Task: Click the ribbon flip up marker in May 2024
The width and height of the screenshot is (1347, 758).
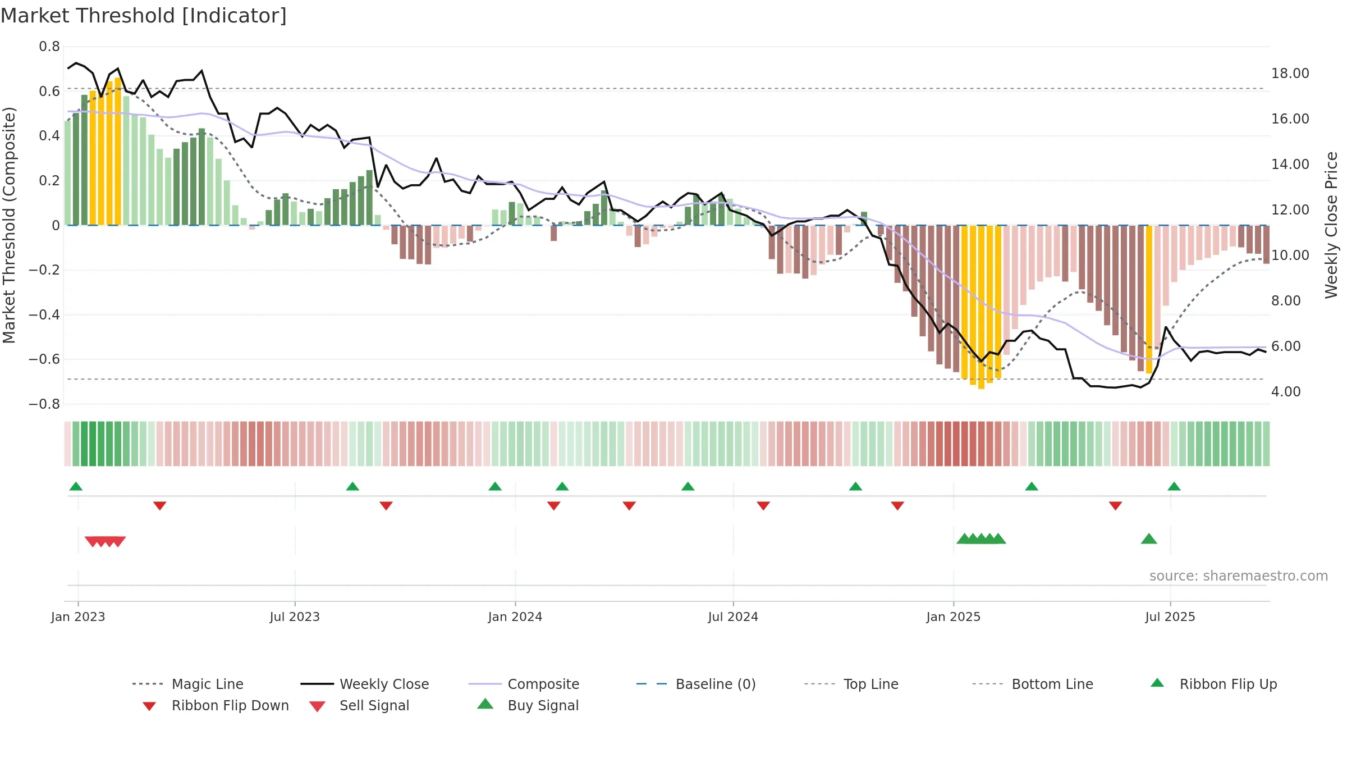Action: tap(688, 486)
